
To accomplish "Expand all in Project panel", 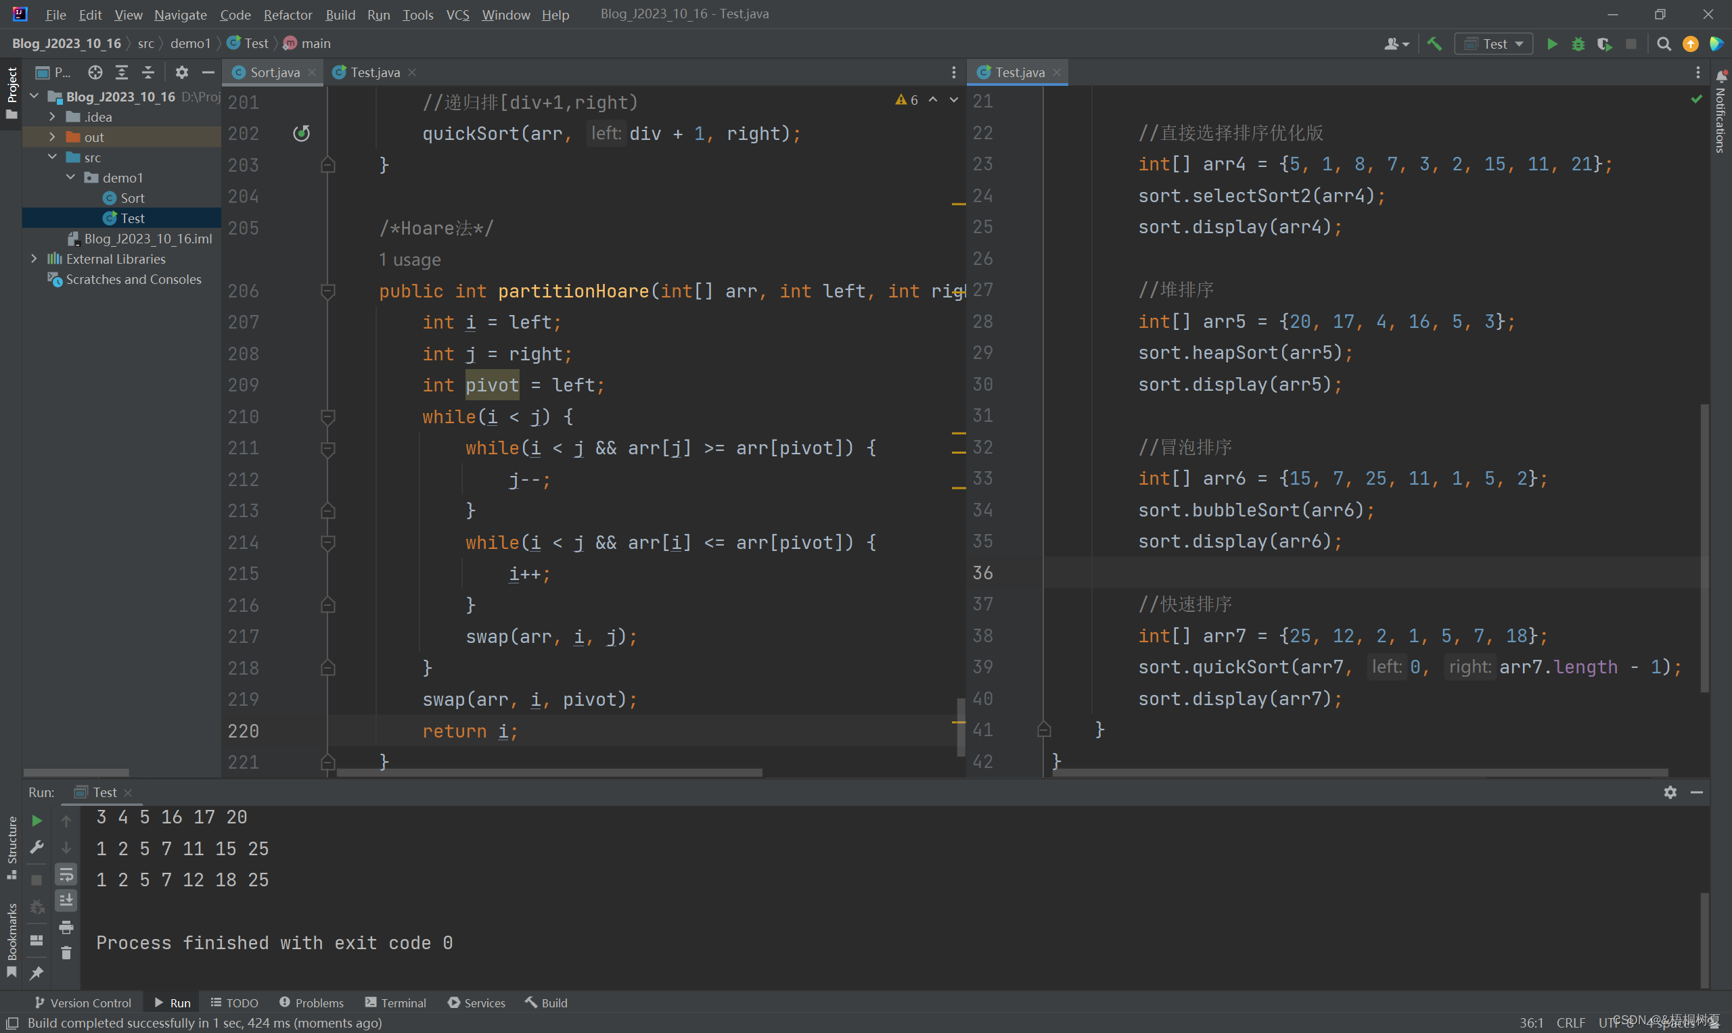I will 122,72.
